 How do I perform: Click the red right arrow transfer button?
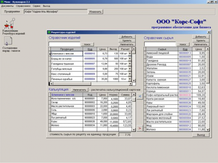(x=140, y=128)
